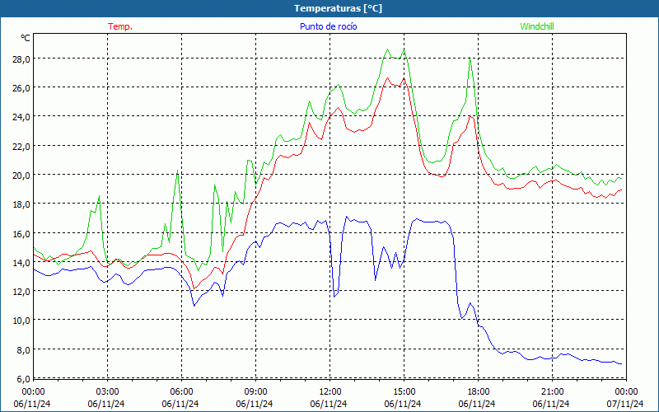This screenshot has width=659, height=412.
Task: Click the 18:00 time axis label
Action: click(478, 391)
